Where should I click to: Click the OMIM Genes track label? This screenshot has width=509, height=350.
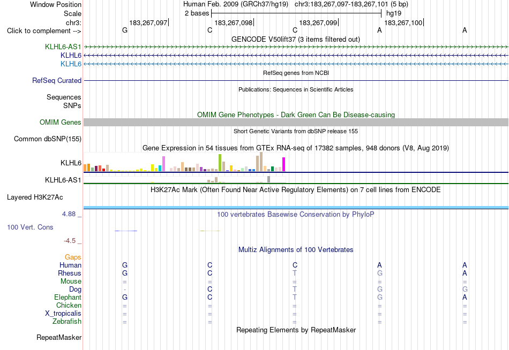pyautogui.click(x=60, y=123)
